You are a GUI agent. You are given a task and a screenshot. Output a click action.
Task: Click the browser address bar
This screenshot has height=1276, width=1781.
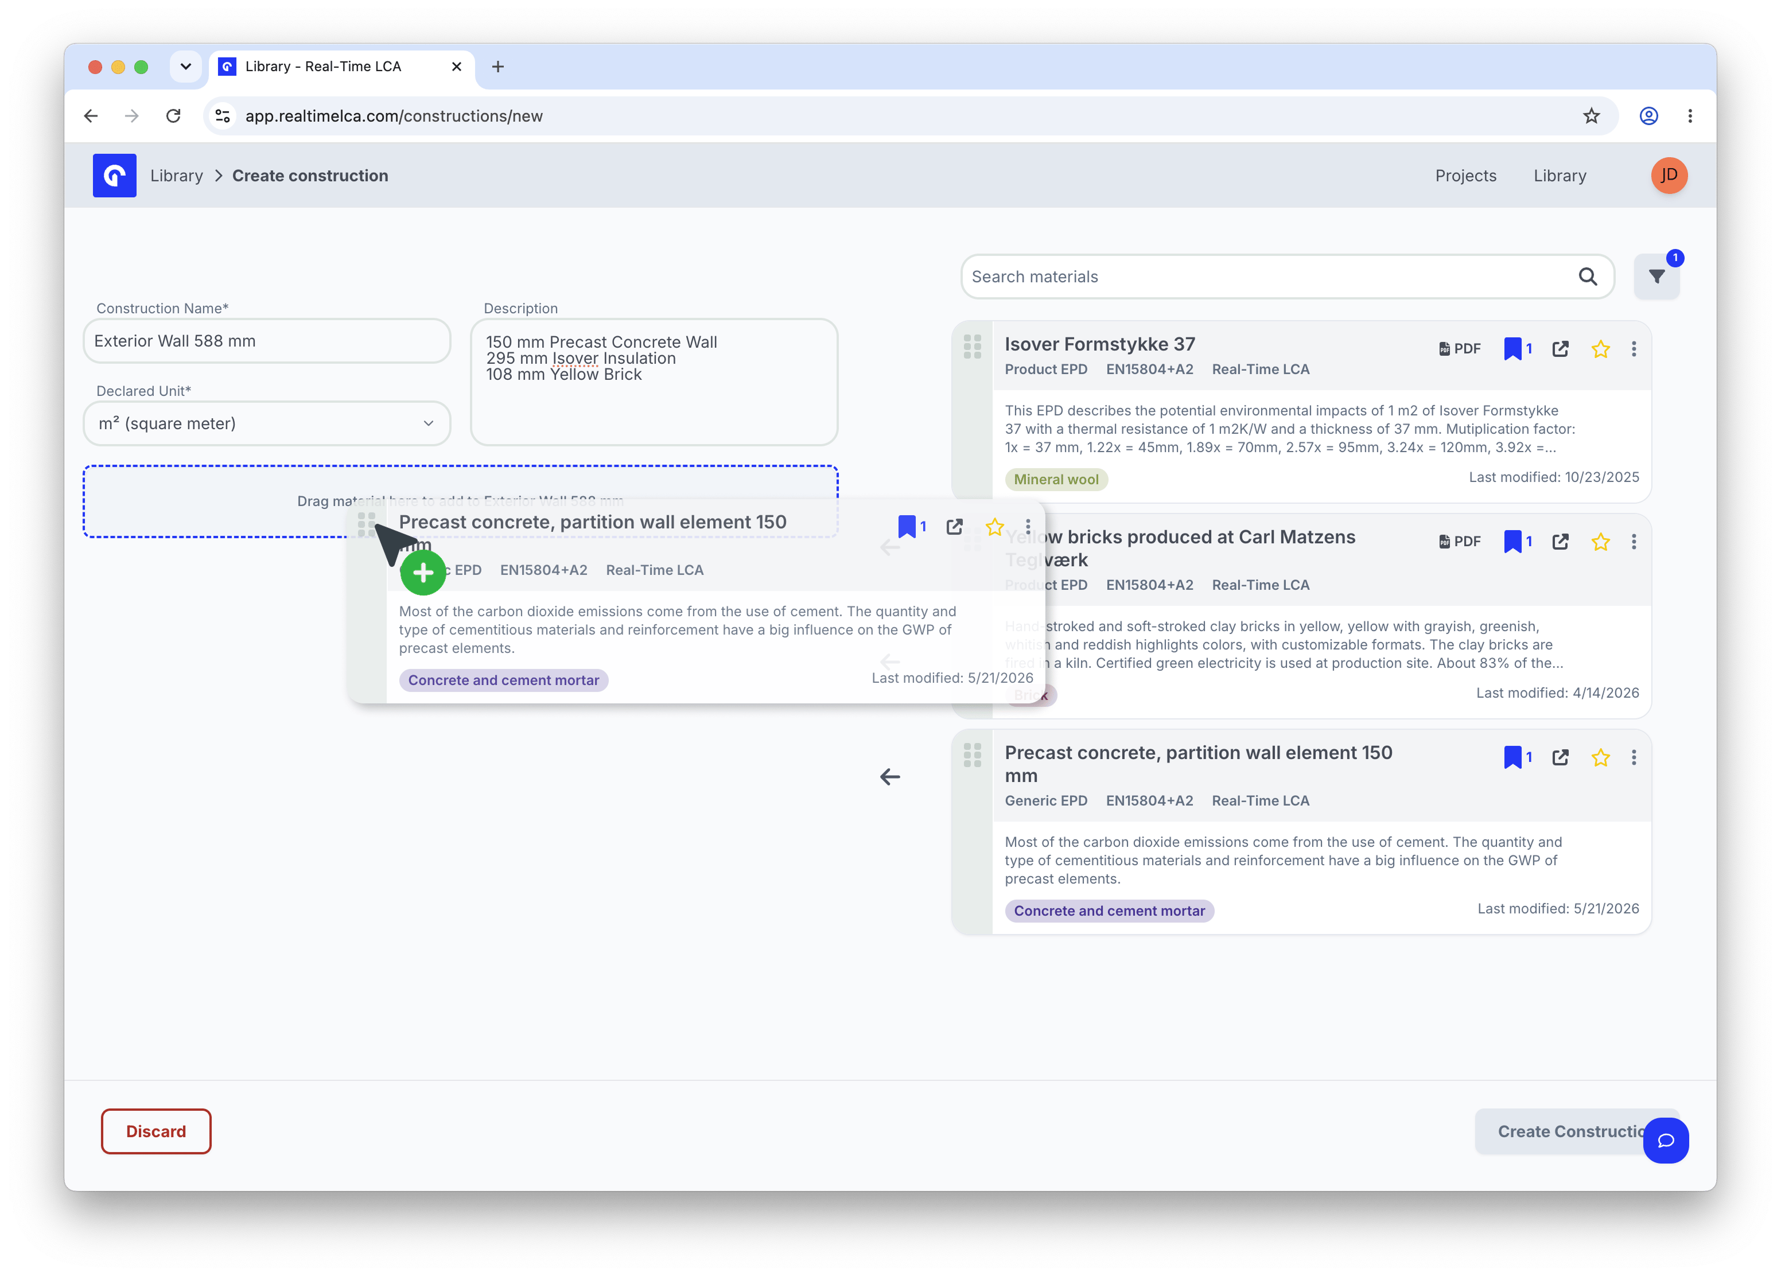click(911, 116)
